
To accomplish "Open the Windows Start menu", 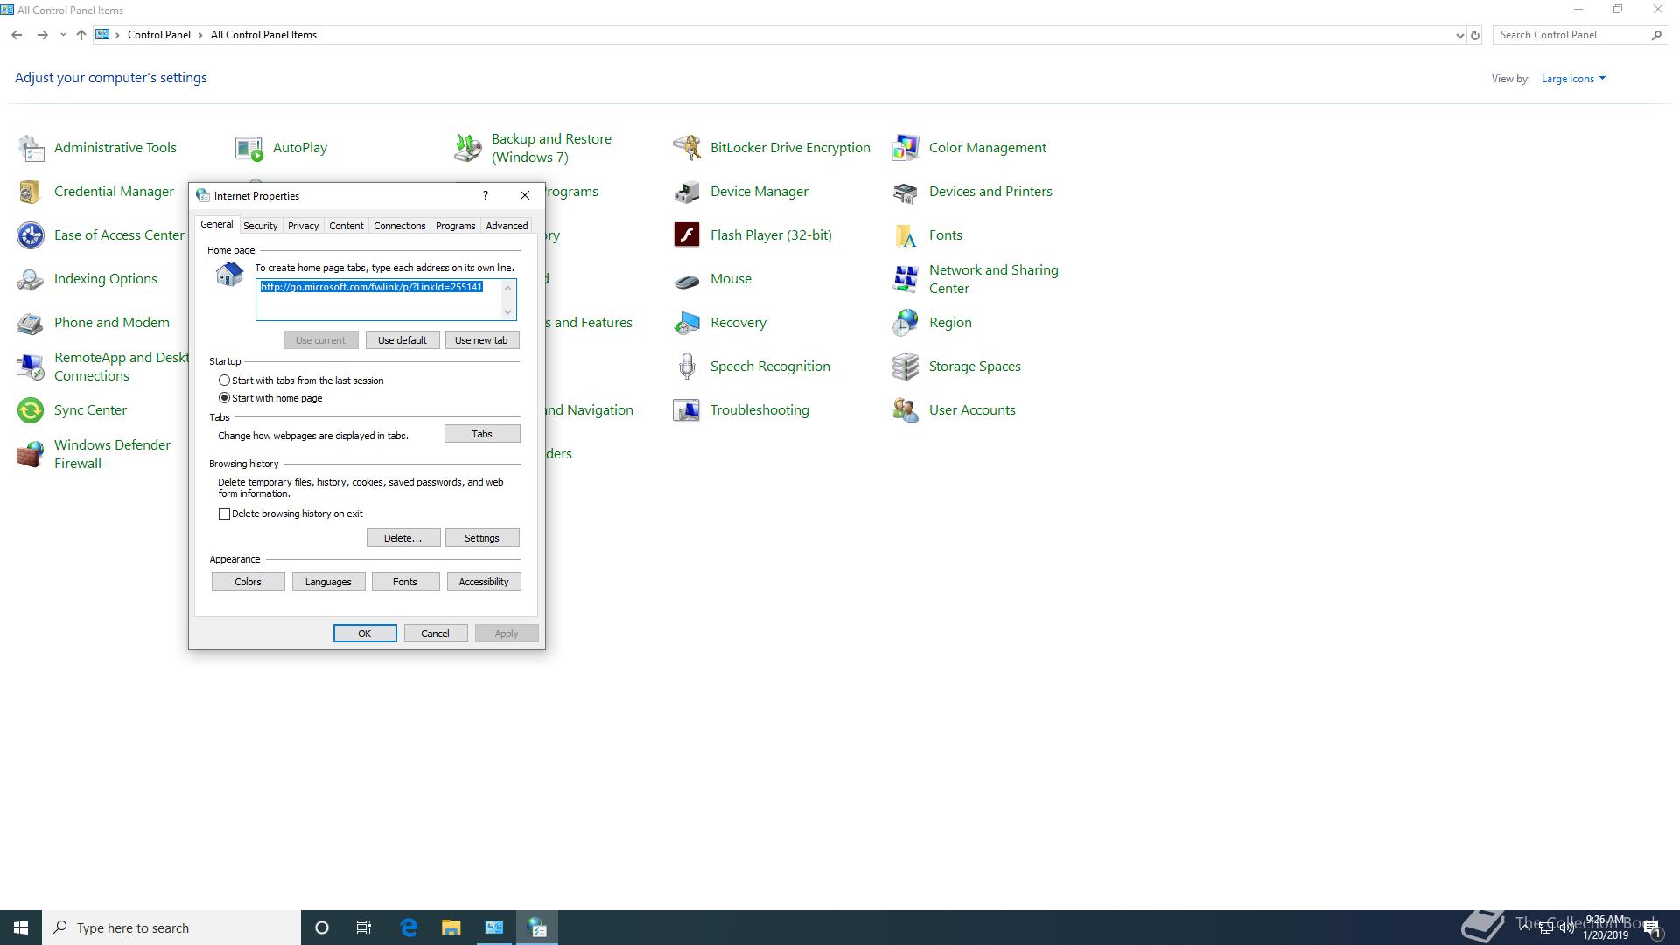I will tap(21, 927).
